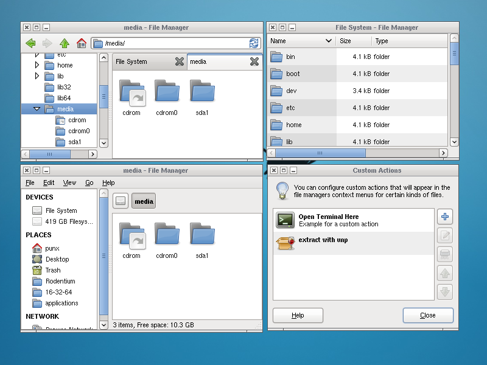Navigate back with the green arrow

(x=29, y=43)
